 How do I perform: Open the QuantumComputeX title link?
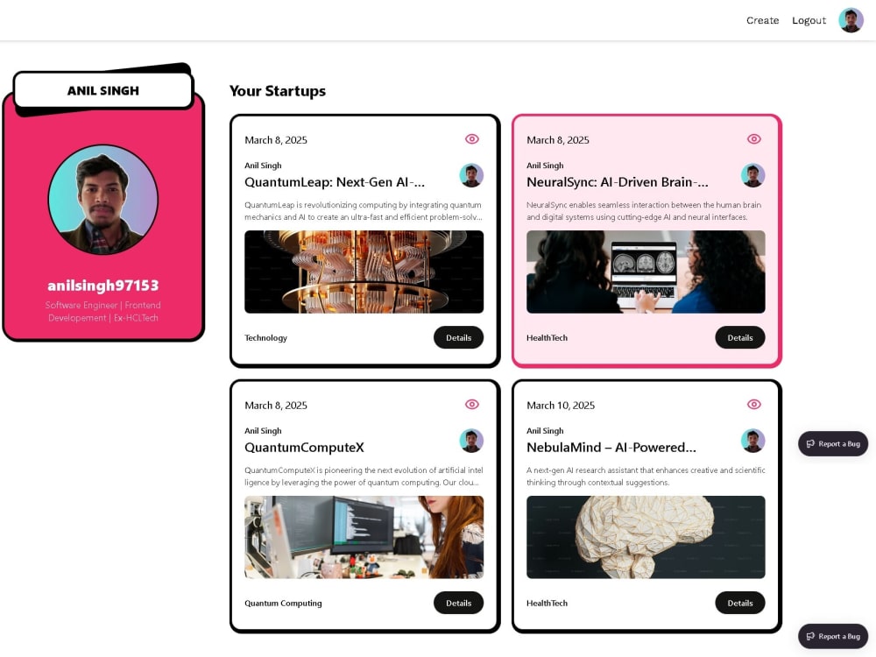[x=305, y=448]
